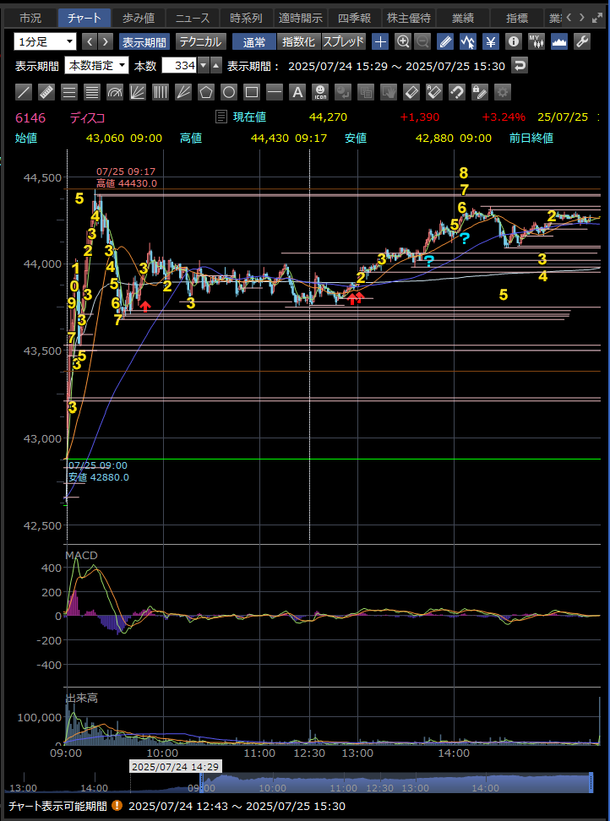Click the stock code 6146
610x821 pixels.
pyautogui.click(x=30, y=117)
